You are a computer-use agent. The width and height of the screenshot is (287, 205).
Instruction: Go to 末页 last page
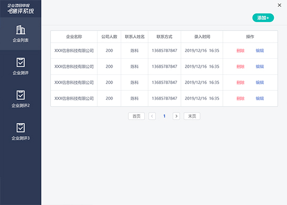pyautogui.click(x=192, y=116)
